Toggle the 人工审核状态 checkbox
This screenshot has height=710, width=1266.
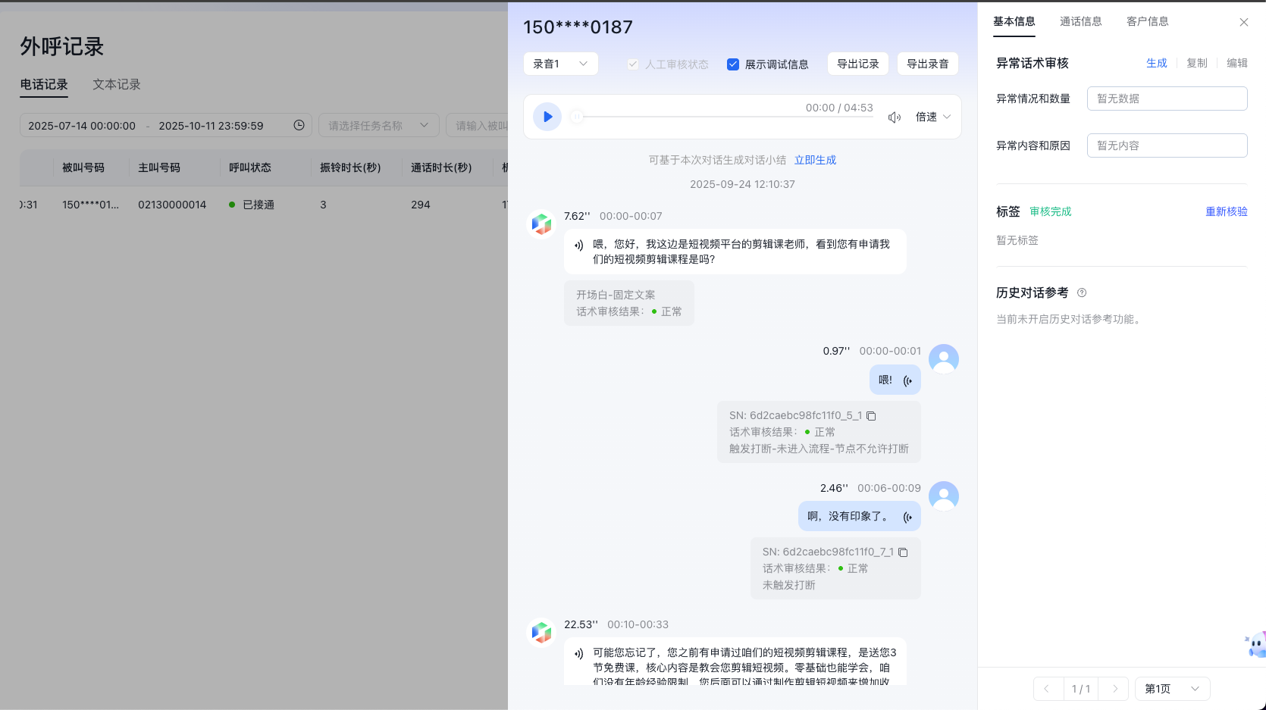(x=633, y=64)
